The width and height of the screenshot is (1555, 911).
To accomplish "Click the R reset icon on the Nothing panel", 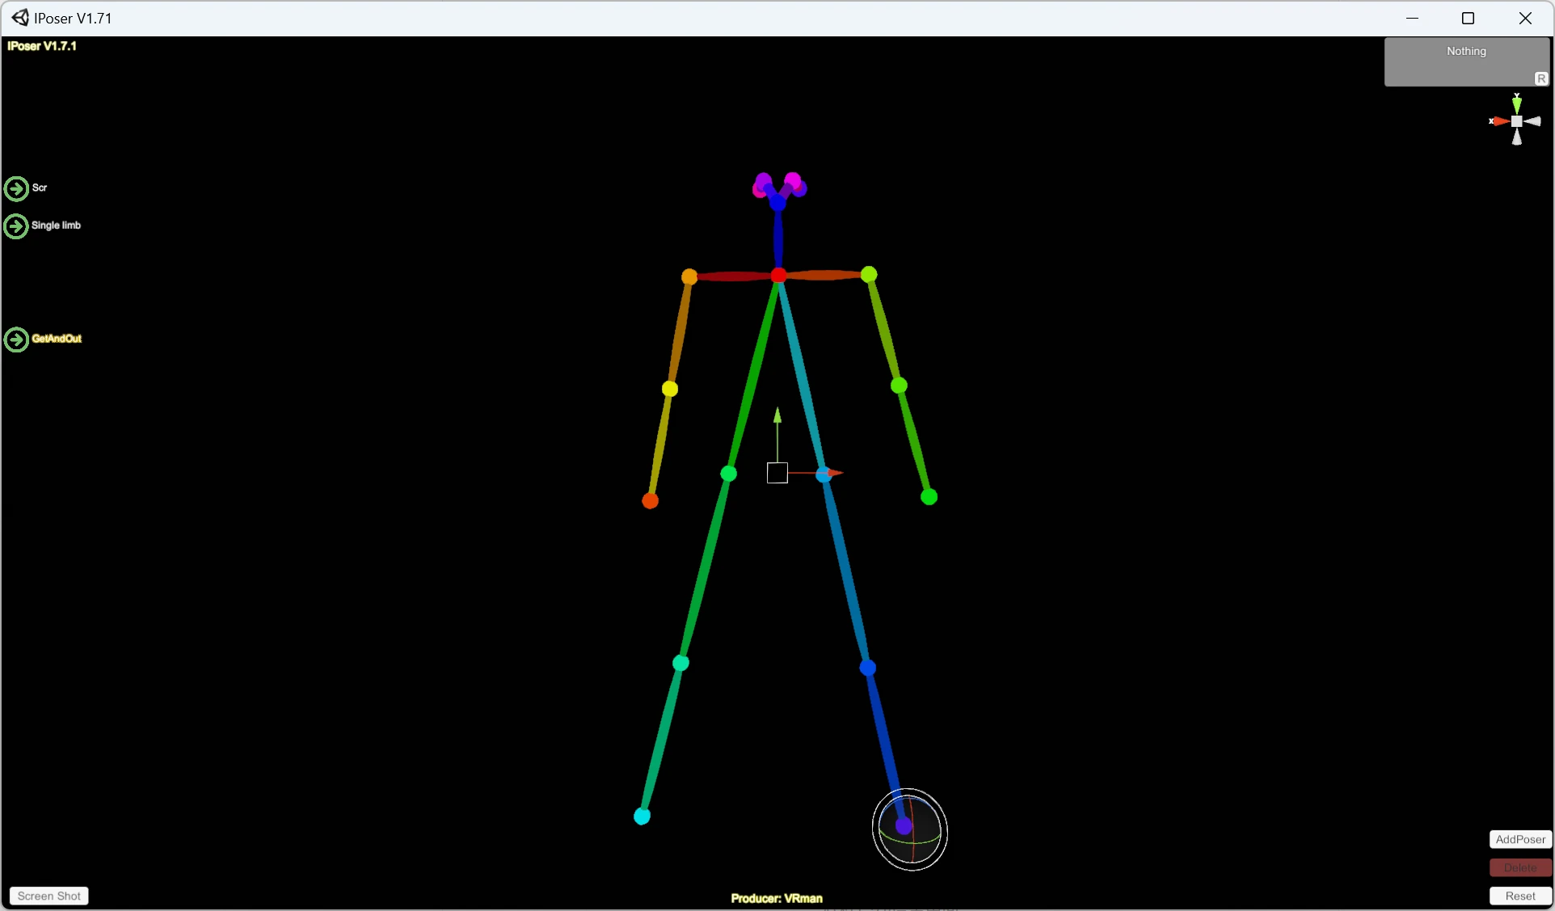I will pyautogui.click(x=1542, y=78).
